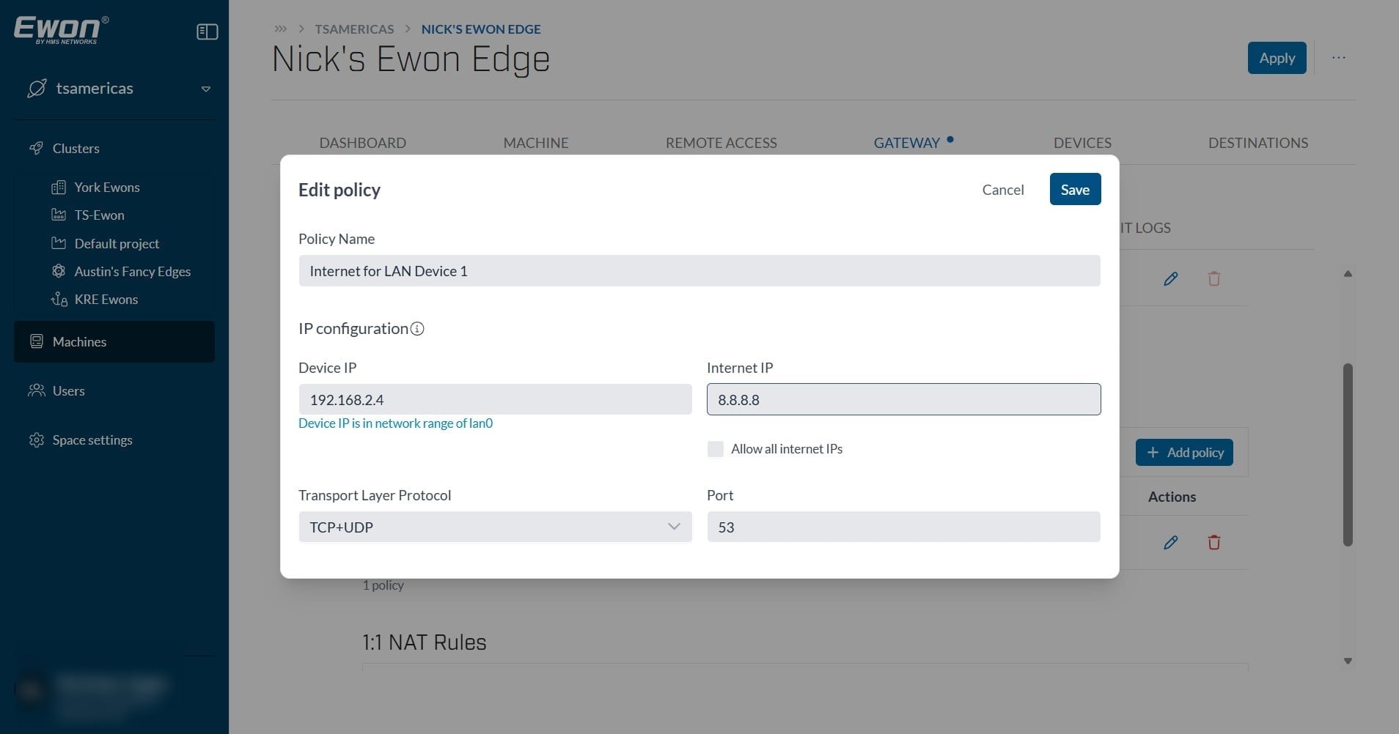Switch to the DEVICES tab
The height and width of the screenshot is (734, 1399).
point(1082,143)
